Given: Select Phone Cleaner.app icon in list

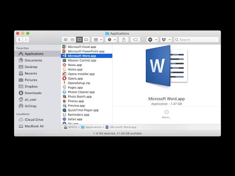Looking at the screenshot, I should (64, 92).
